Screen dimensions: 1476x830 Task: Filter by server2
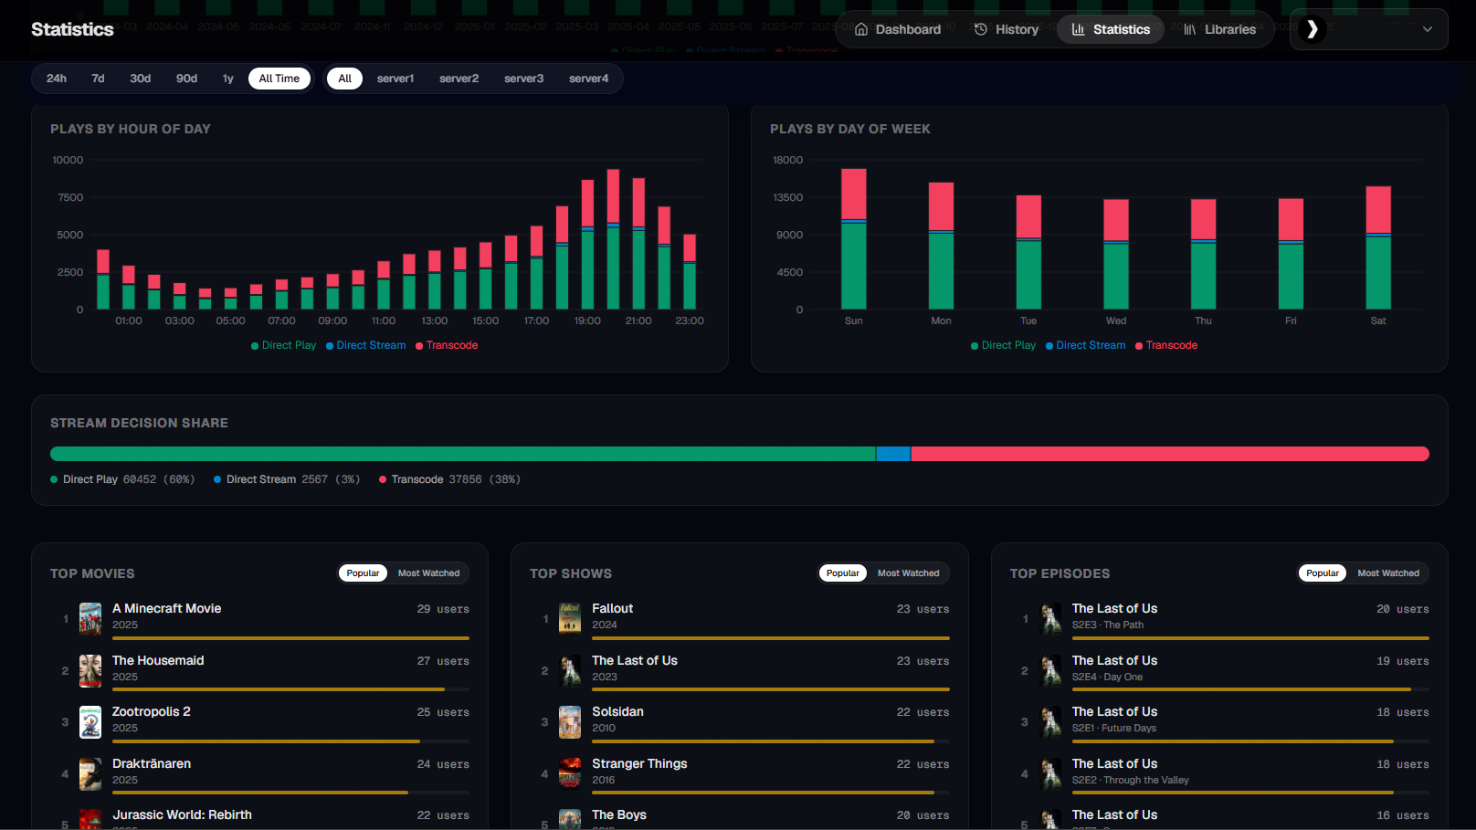459,79
